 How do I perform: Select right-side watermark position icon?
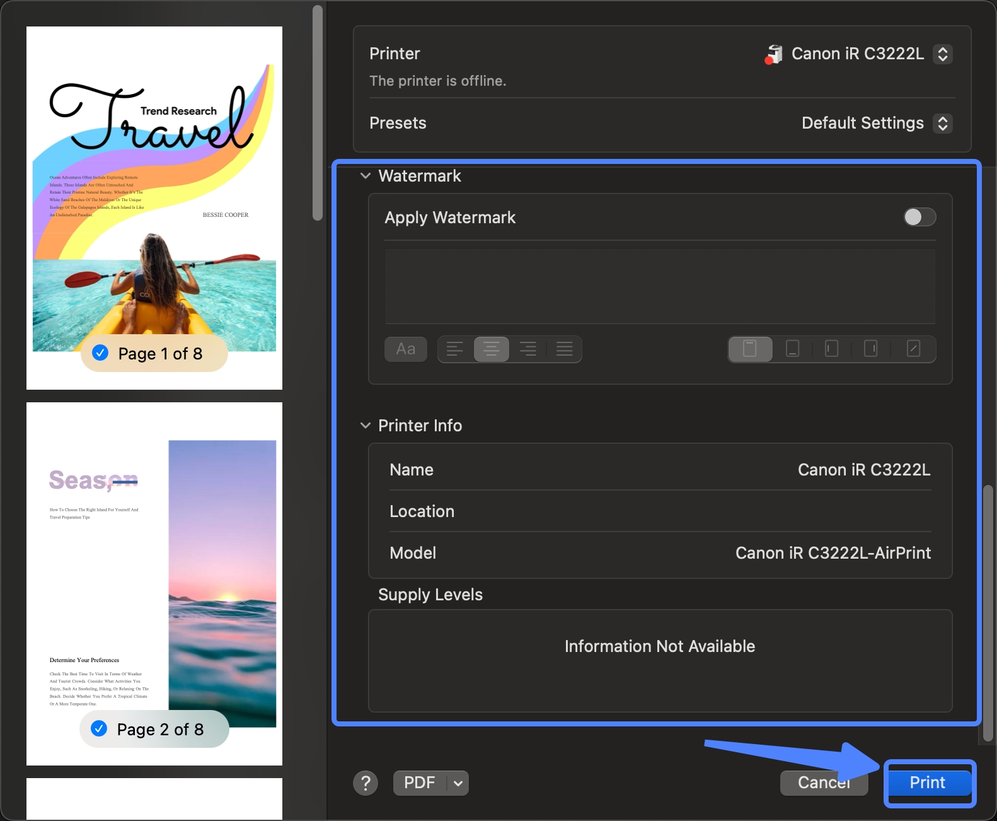871,349
